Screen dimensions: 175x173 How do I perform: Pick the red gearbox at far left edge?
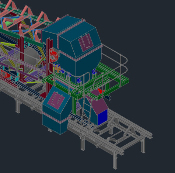(x=5, y=73)
